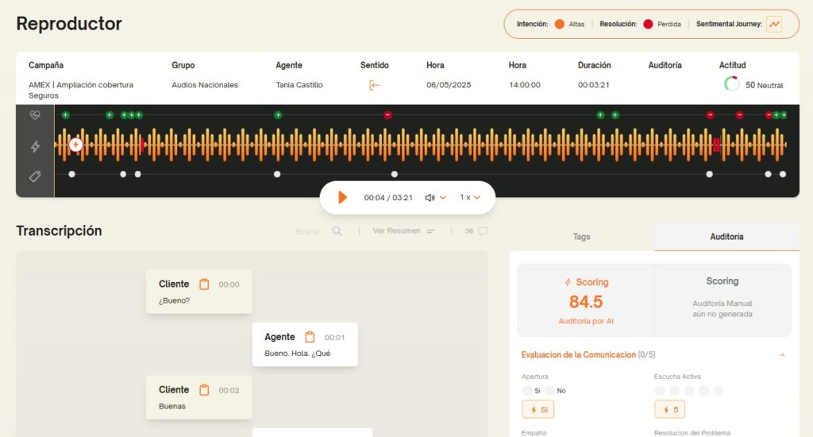Image resolution: width=813 pixels, height=437 pixels.
Task: Switch to the Tags tab
Action: pyautogui.click(x=582, y=237)
